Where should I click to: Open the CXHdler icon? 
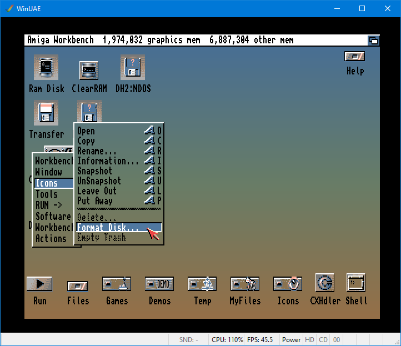pos(324,283)
